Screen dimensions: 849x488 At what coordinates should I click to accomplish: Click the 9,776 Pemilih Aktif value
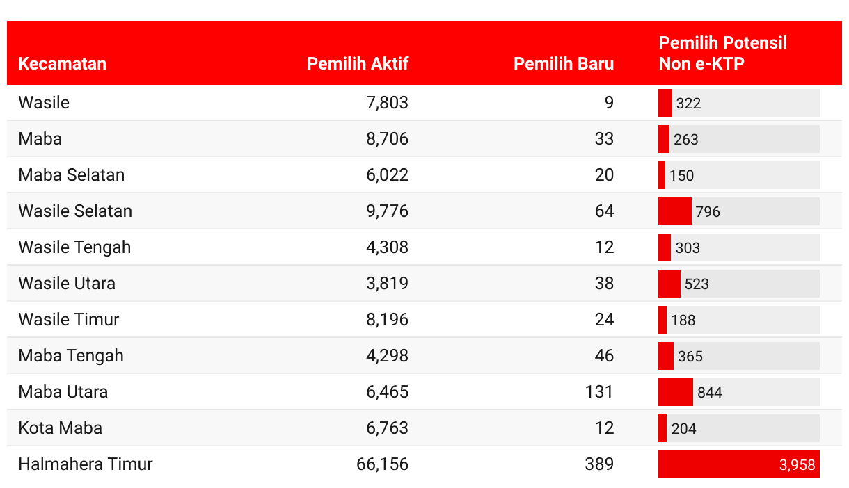click(x=387, y=211)
